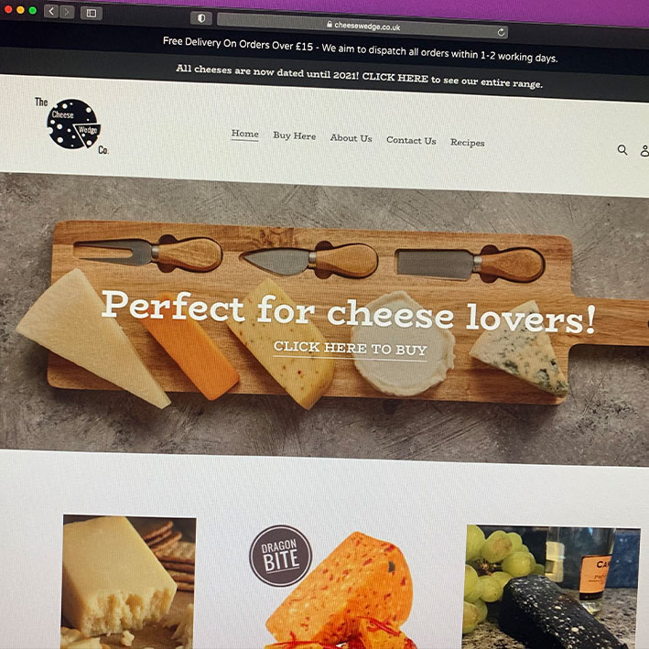Open the grapes and black wax cheese image
This screenshot has height=649, width=649.
552,587
